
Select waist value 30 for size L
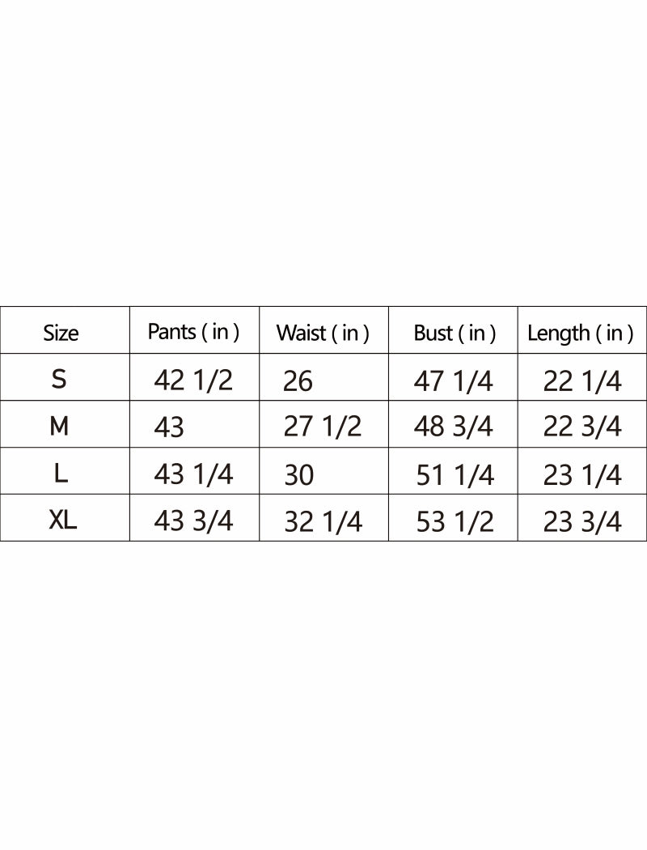(x=299, y=475)
